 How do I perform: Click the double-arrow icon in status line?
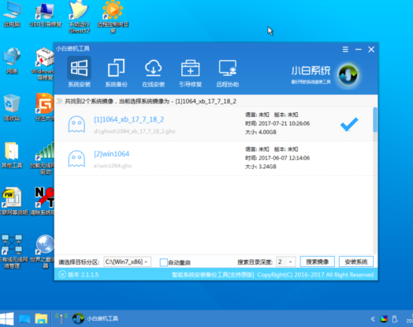60,101
